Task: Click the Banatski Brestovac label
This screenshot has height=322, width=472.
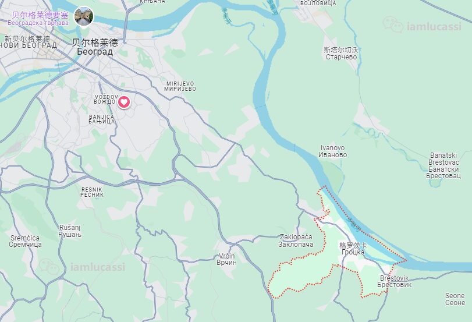Action: click(x=443, y=166)
